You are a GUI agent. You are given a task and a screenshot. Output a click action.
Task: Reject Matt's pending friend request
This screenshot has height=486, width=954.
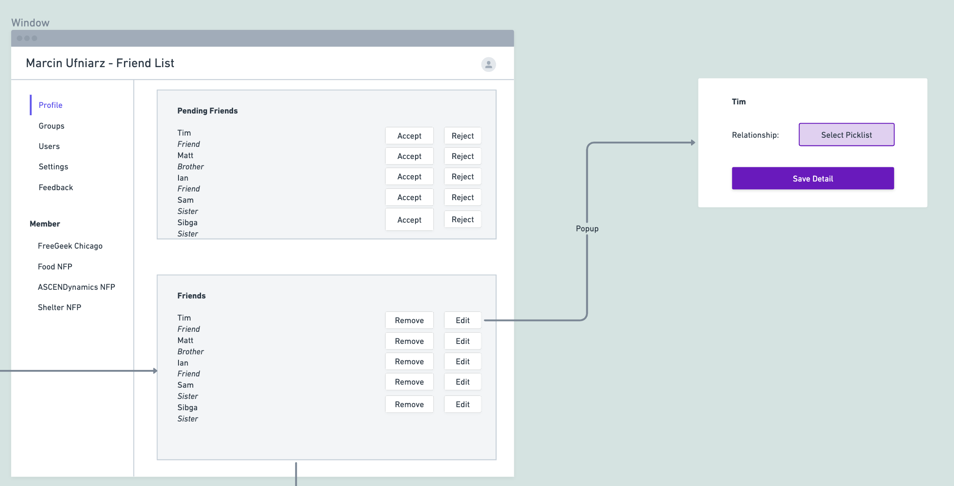coord(462,156)
